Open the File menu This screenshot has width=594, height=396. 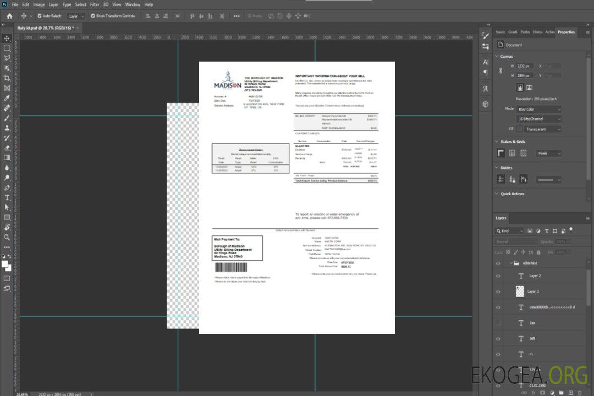[x=15, y=4]
